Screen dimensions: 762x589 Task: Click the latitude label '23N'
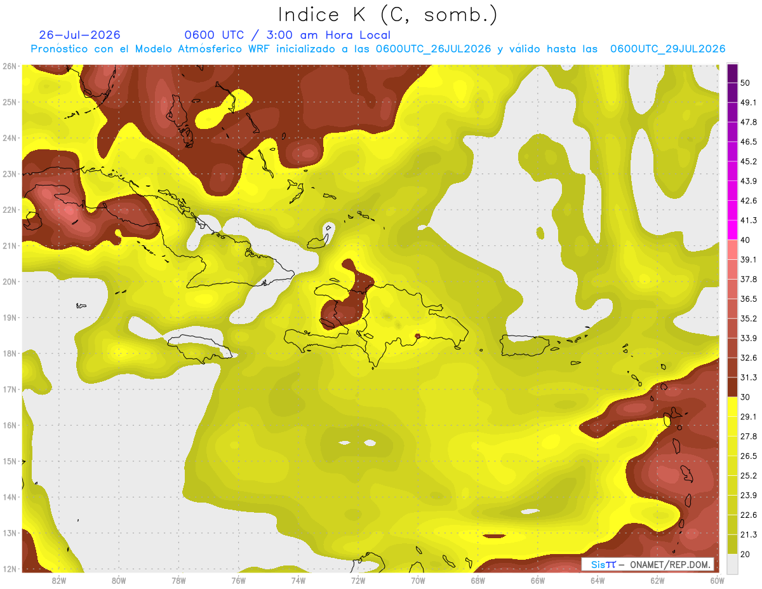coord(10,173)
